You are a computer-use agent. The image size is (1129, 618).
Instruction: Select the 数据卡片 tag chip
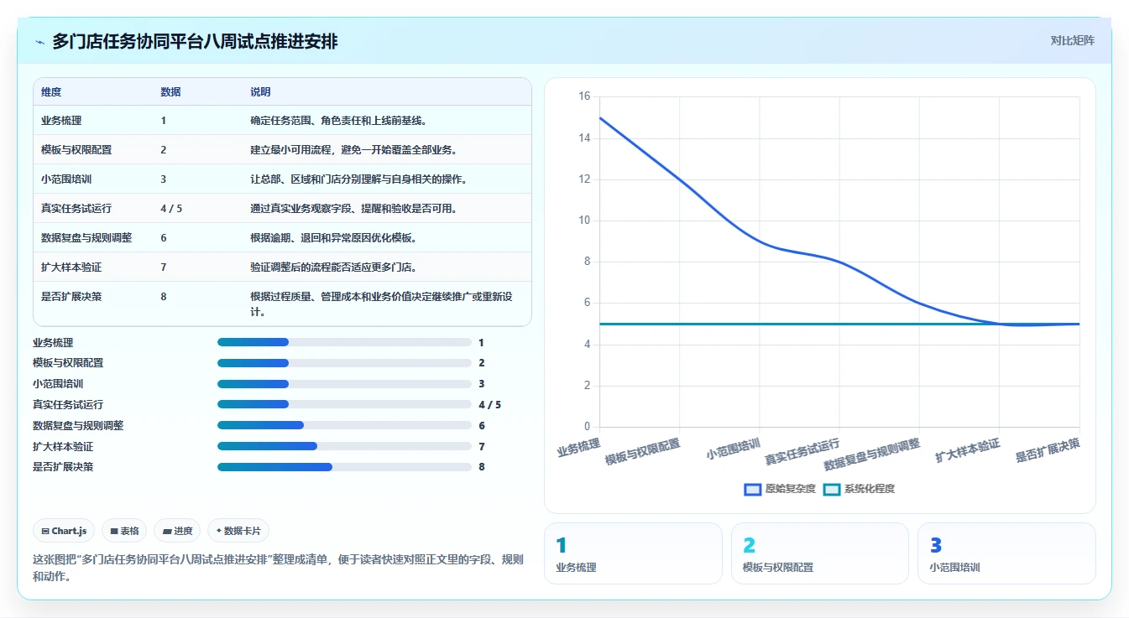(238, 531)
